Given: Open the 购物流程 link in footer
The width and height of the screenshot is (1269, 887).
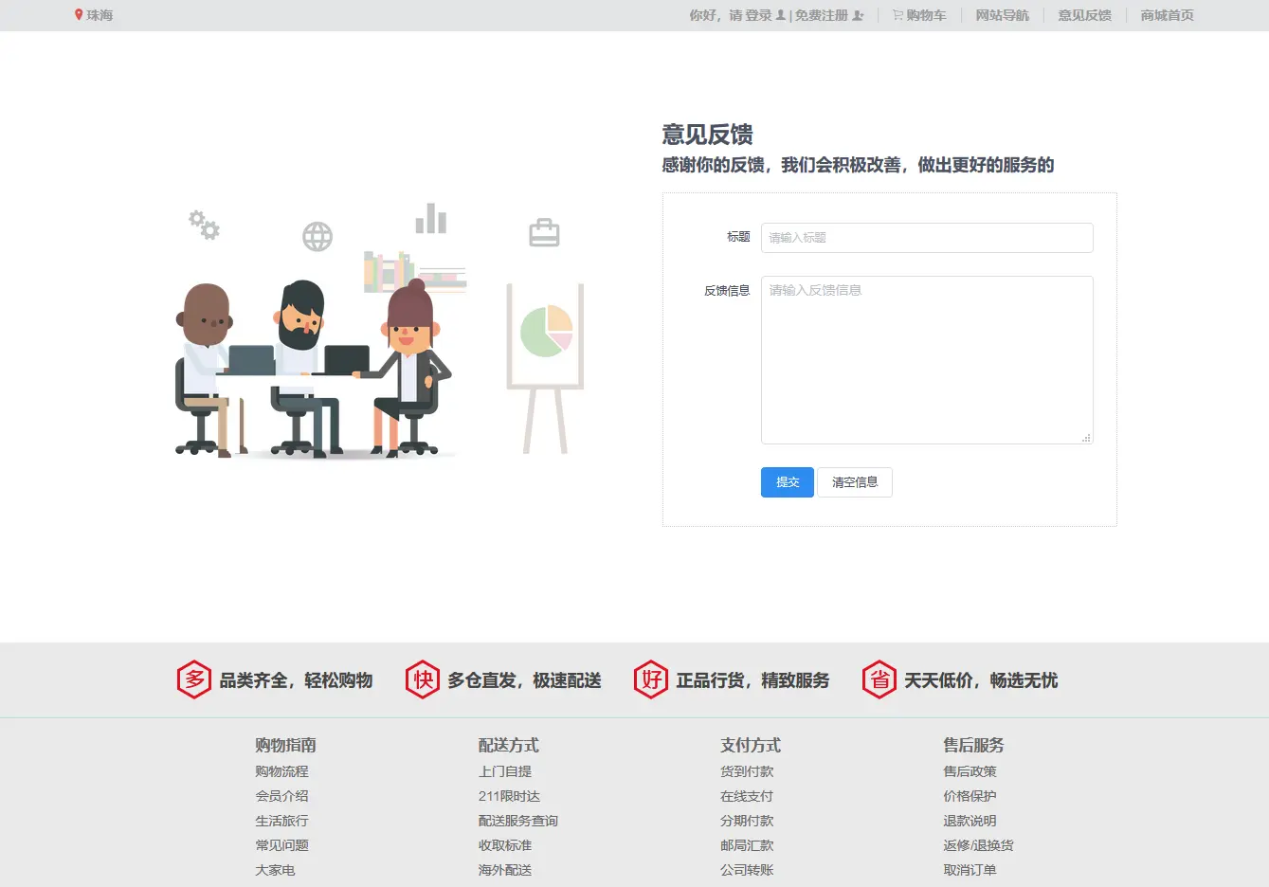Looking at the screenshot, I should 281,770.
